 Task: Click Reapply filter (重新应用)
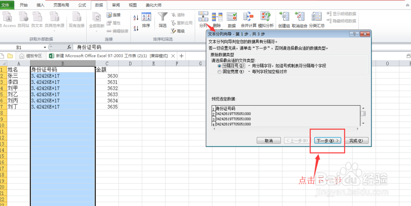point(182,23)
